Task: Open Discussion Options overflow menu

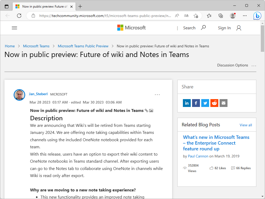Action: [x=254, y=66]
